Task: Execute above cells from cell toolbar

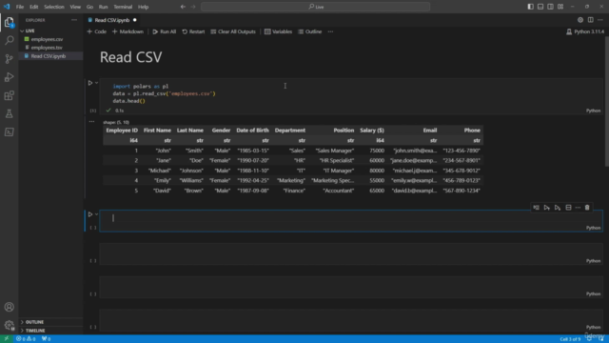Action: coord(547,208)
